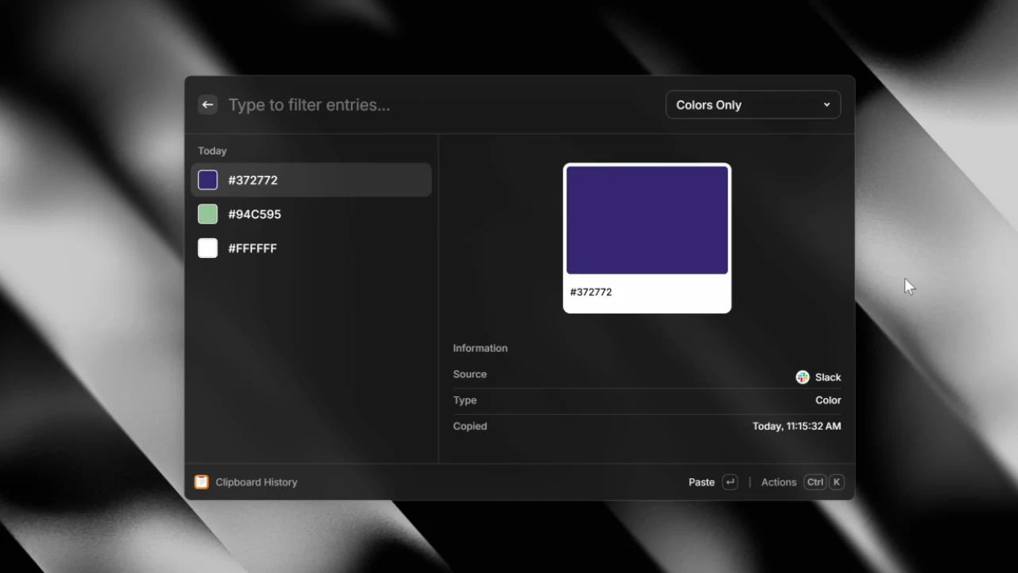Click the chevron on the filter dropdown
Screen dimensions: 1018x573
(826, 104)
